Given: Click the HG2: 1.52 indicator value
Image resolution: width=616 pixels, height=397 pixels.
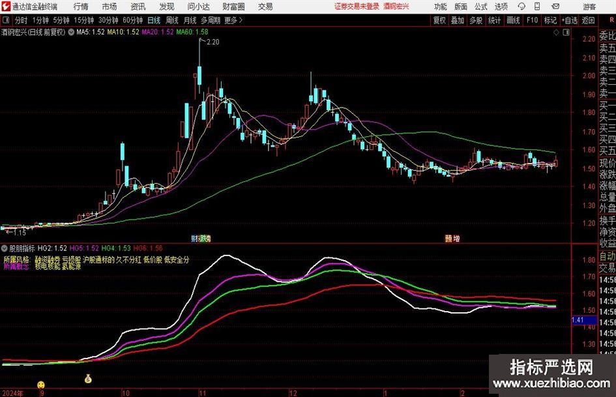Looking at the screenshot, I should pos(52,248).
